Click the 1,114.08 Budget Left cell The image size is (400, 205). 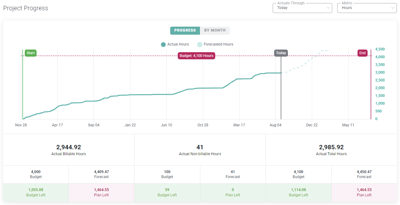pos(298,192)
